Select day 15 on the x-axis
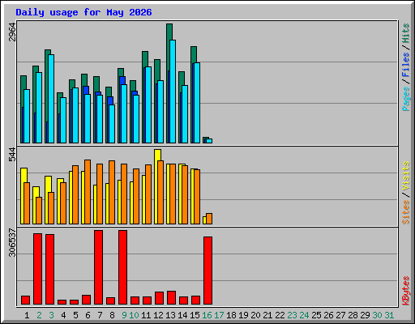The width and height of the screenshot is (415, 324). [195, 315]
